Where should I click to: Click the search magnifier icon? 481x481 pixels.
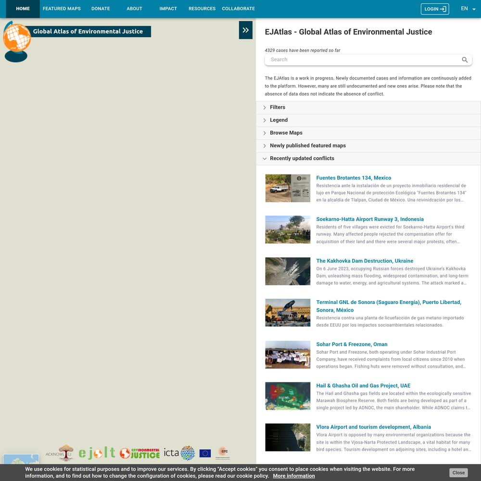tap(465, 60)
